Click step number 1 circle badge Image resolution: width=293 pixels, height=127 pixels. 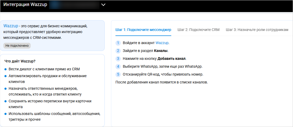(118, 43)
